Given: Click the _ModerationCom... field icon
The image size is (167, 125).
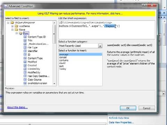Looking at the screenshot, I should (25, 44).
